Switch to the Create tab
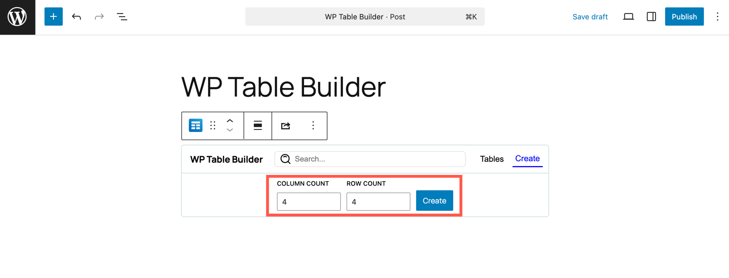729x278 pixels. [528, 159]
